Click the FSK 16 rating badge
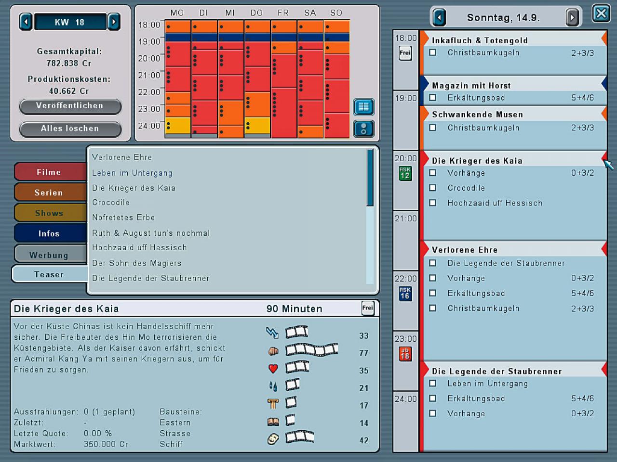Image resolution: width=617 pixels, height=462 pixels. [405, 294]
